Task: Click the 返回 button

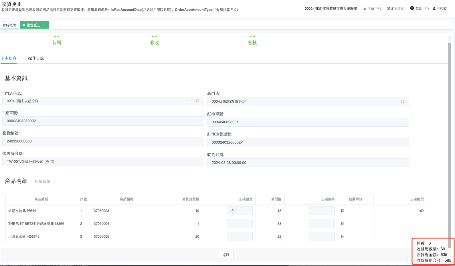Action: coord(226,255)
